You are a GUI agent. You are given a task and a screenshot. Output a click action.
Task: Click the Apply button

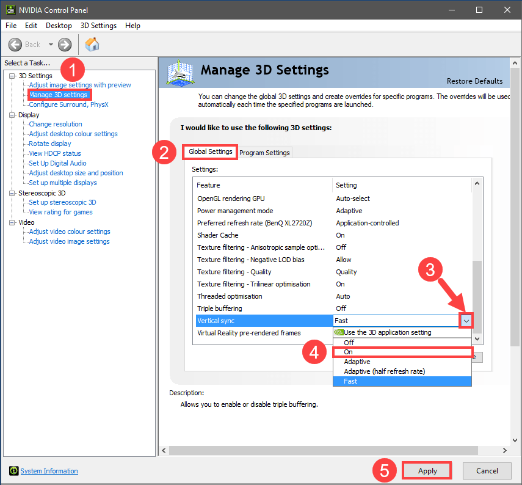click(x=427, y=471)
